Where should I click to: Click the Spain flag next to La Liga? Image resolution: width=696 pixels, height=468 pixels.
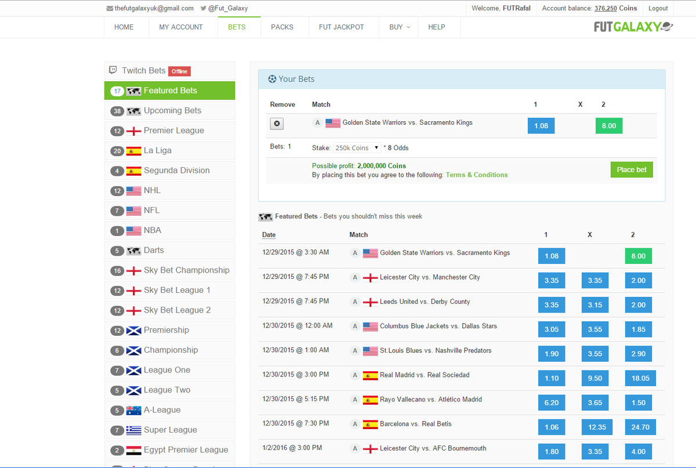click(x=134, y=151)
